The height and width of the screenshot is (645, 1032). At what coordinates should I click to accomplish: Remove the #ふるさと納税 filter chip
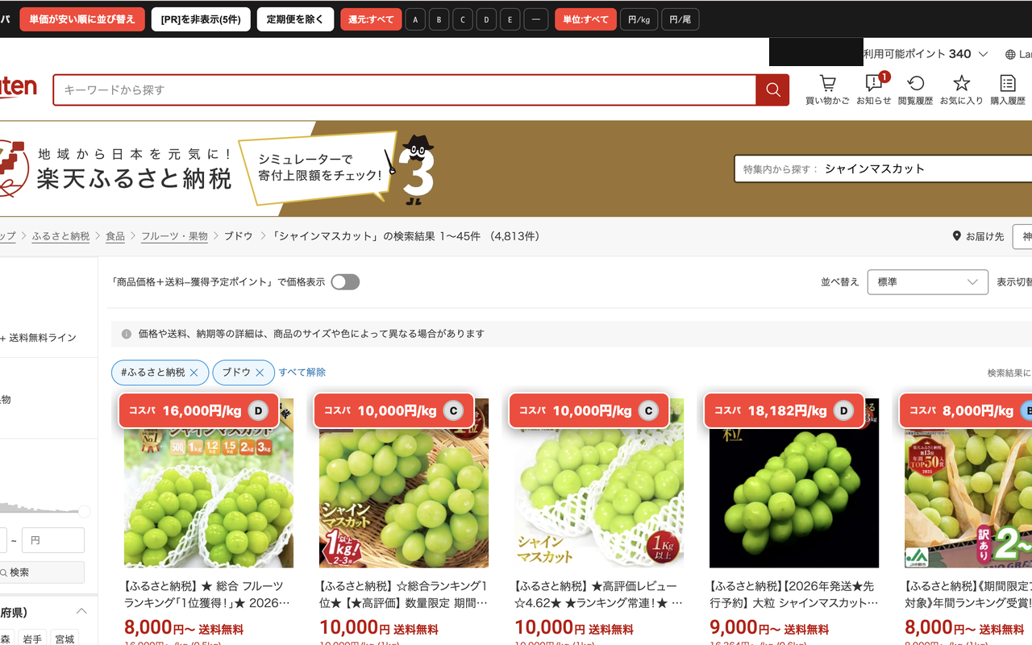click(193, 372)
